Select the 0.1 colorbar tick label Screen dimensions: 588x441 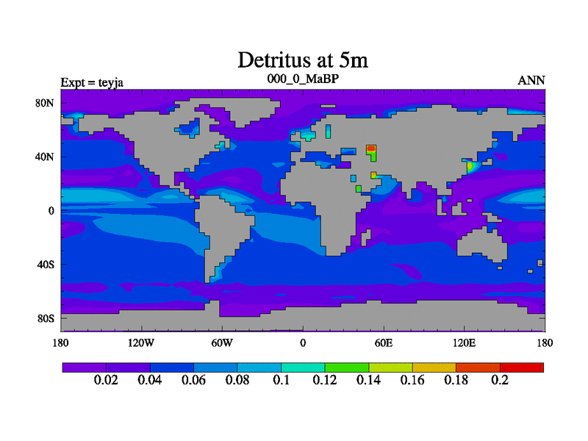click(282, 380)
